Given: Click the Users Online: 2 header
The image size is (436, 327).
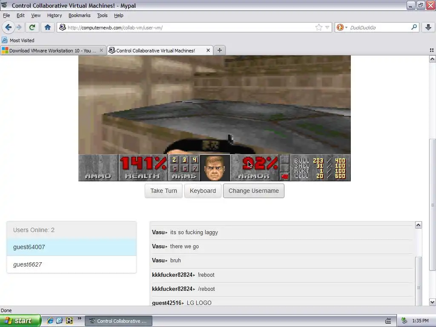Looking at the screenshot, I should point(72,230).
